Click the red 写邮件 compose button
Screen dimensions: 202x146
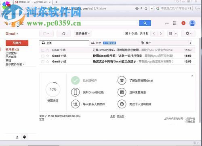pos(17,43)
